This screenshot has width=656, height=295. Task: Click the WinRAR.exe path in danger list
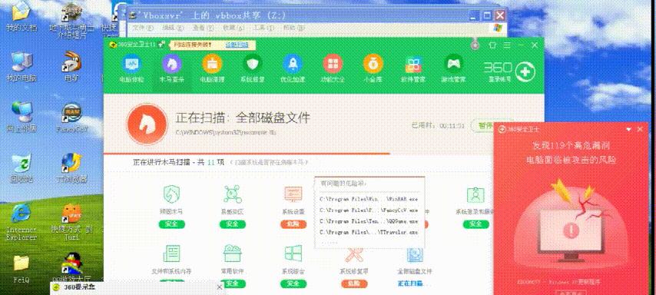[369, 199]
